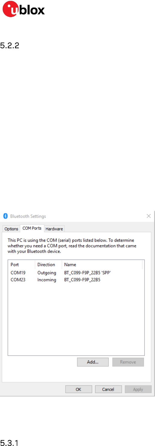Select the COM Ports tab
Viewport: 155px width, 446px height.
[32, 228]
